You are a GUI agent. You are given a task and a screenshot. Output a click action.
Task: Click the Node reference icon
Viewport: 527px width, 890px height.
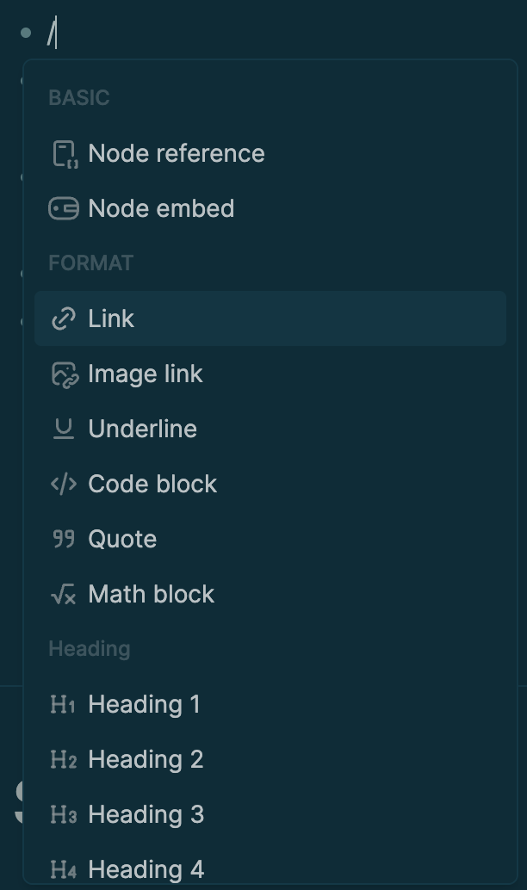[x=64, y=154]
